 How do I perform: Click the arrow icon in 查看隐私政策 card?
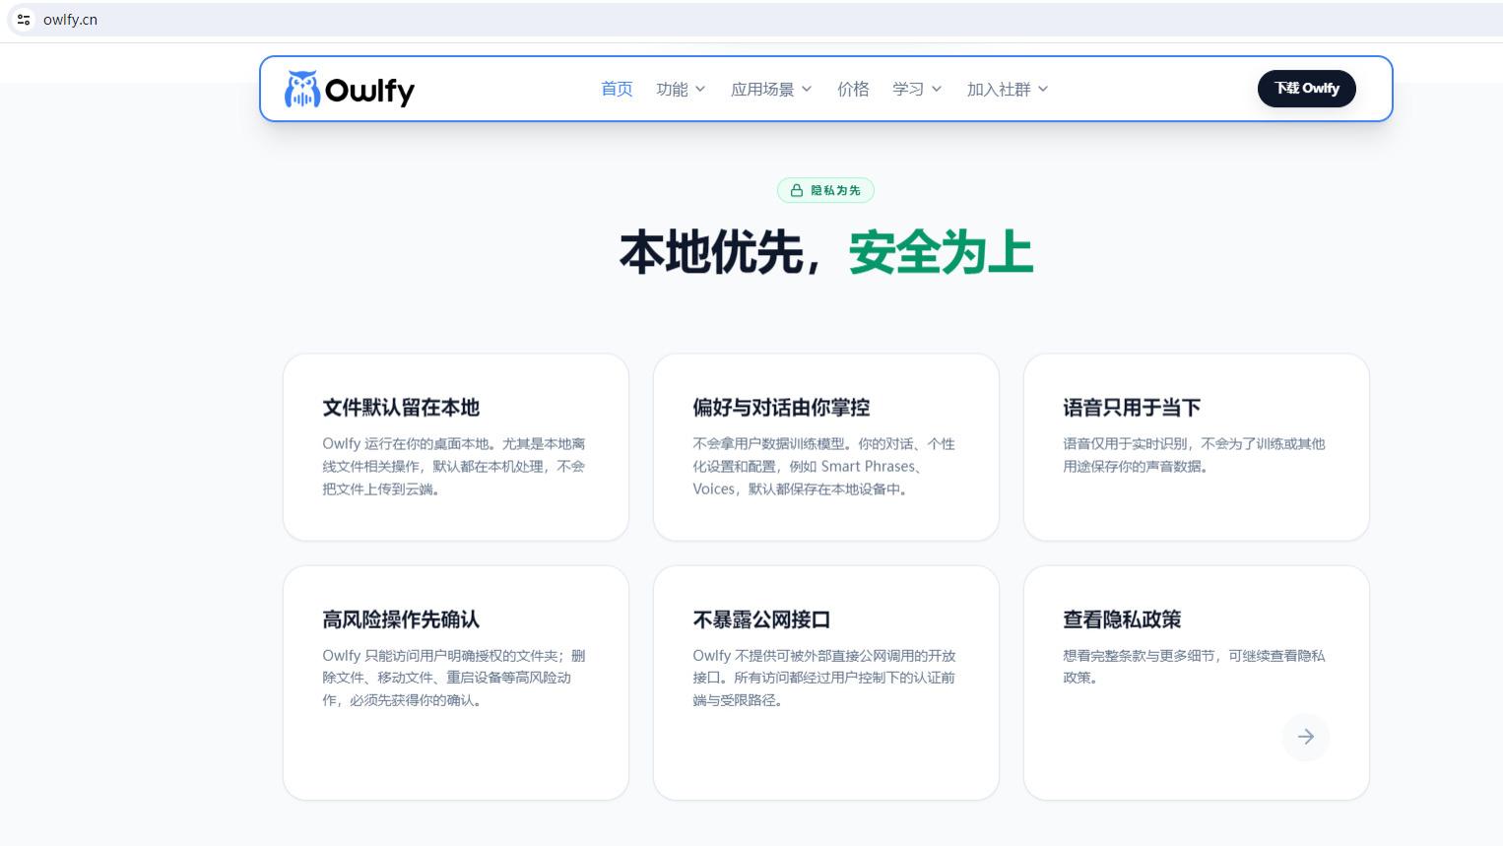(1306, 737)
